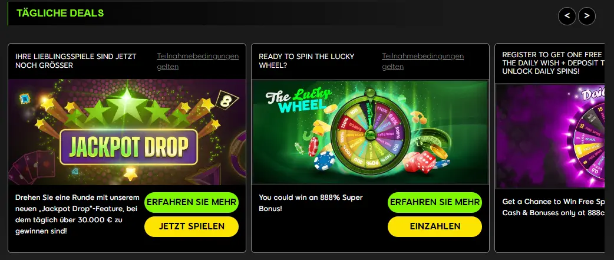Click the yellow Einzahlen button
This screenshot has width=614, height=260.
[x=435, y=227]
